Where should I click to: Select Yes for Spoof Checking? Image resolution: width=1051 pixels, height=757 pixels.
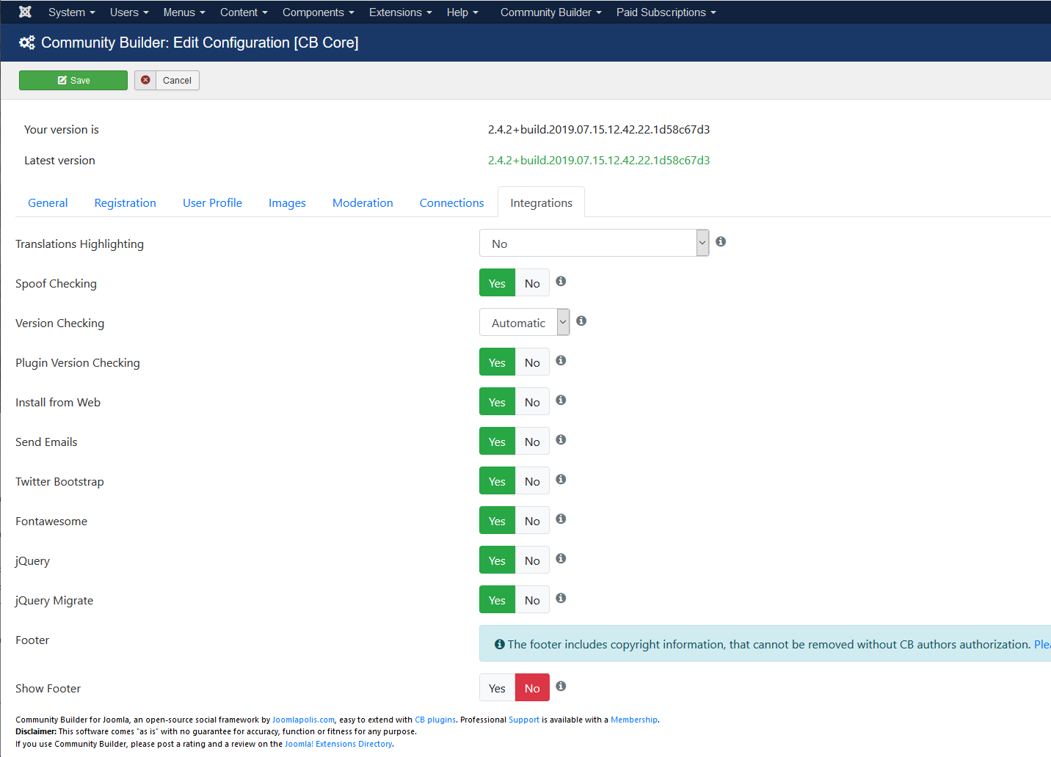pos(497,283)
